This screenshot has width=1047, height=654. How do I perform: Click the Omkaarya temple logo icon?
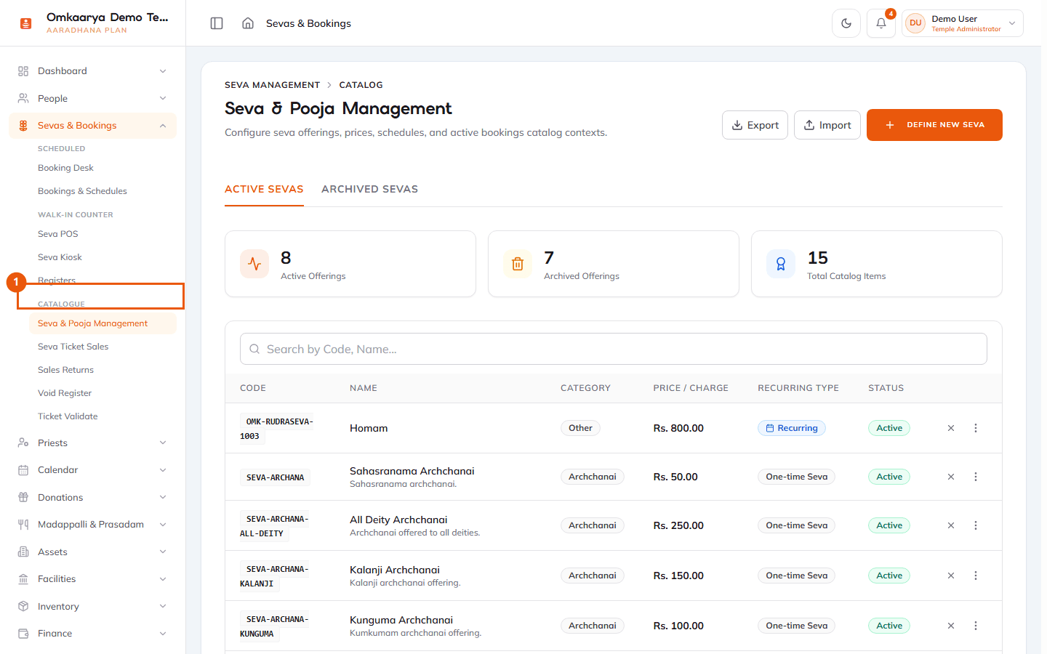click(26, 23)
